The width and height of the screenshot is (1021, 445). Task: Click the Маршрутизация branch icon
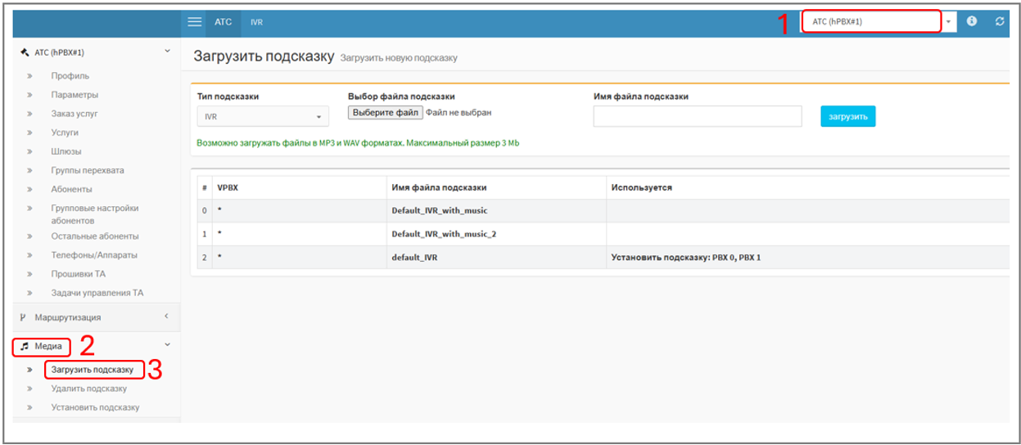click(x=23, y=317)
